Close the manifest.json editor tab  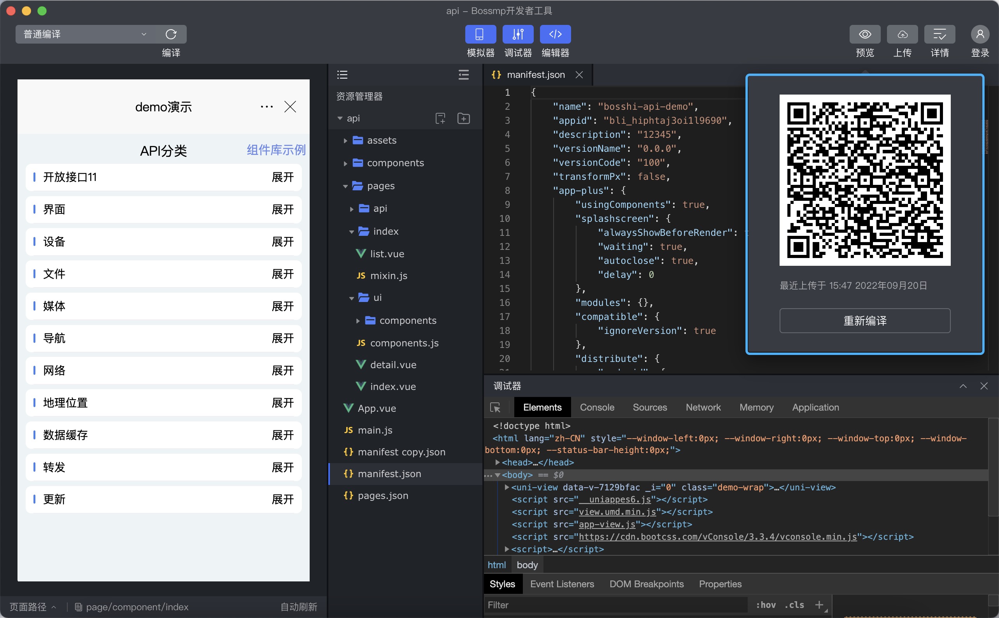(x=579, y=74)
